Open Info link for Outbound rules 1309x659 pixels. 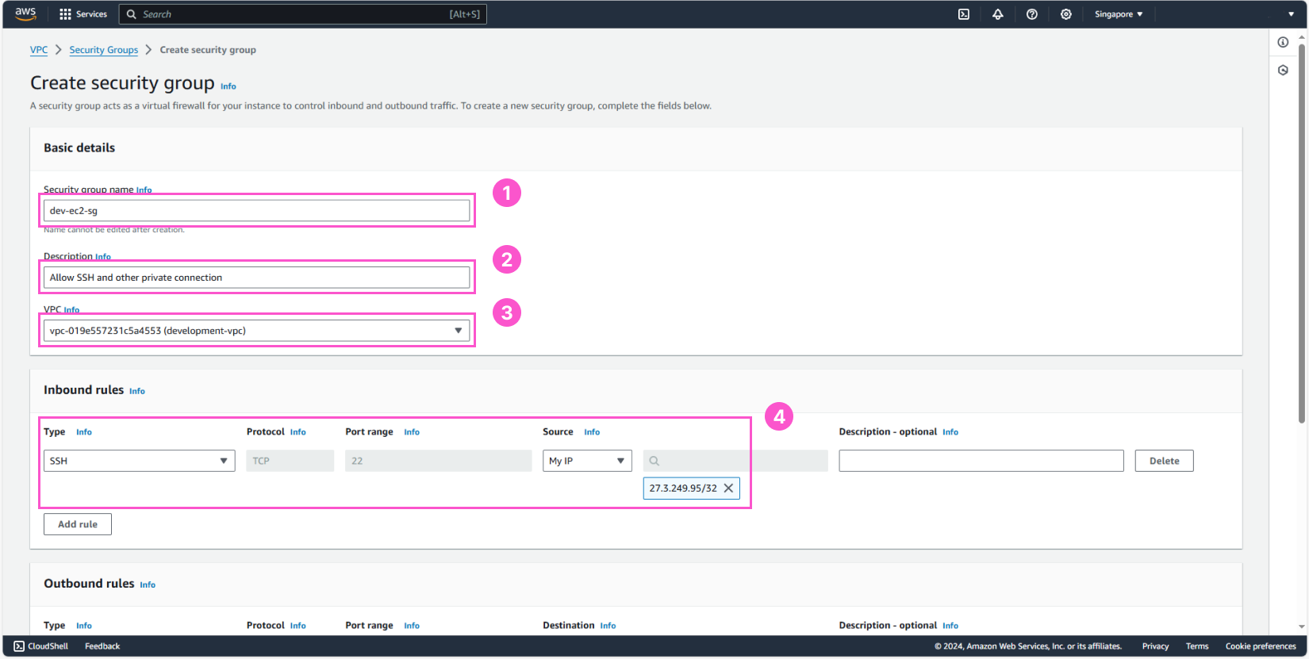(148, 584)
